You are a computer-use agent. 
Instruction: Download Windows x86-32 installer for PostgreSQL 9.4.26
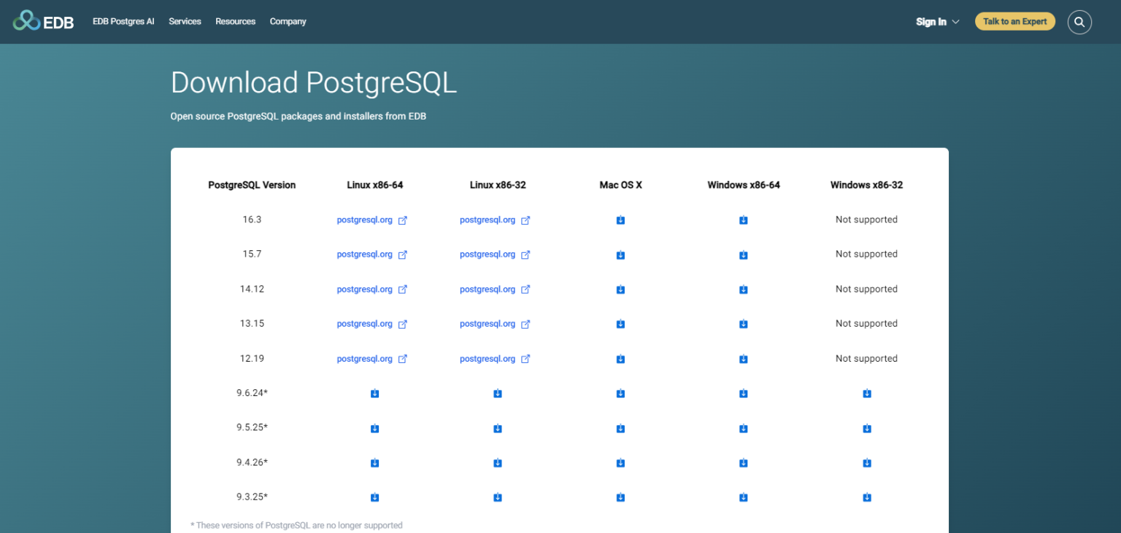pyautogui.click(x=866, y=462)
